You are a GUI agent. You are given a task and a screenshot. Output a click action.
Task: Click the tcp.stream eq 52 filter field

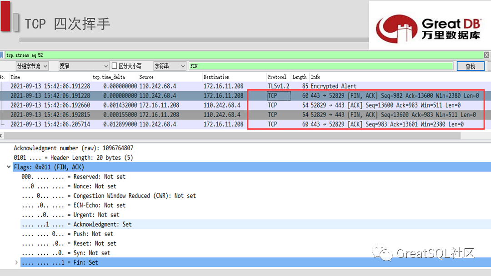[244, 55]
